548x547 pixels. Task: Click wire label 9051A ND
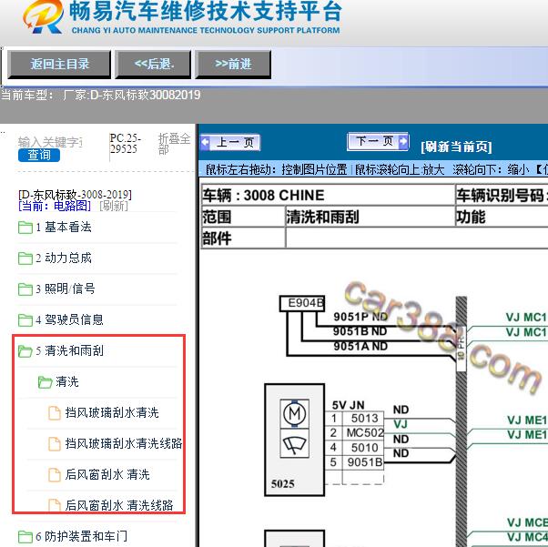[x=360, y=347]
